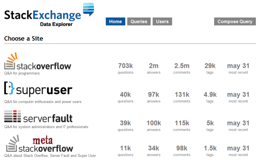Open the Queries tab
259x160 pixels.
tap(139, 22)
